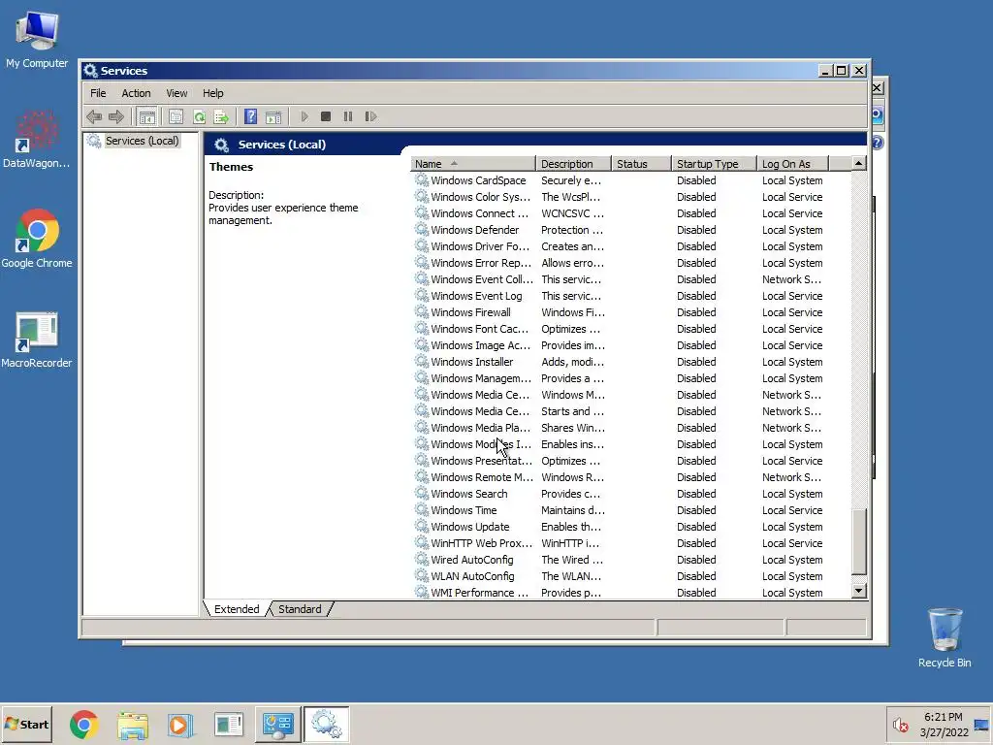Click the Pause Service icon
This screenshot has width=993, height=745.
point(348,116)
